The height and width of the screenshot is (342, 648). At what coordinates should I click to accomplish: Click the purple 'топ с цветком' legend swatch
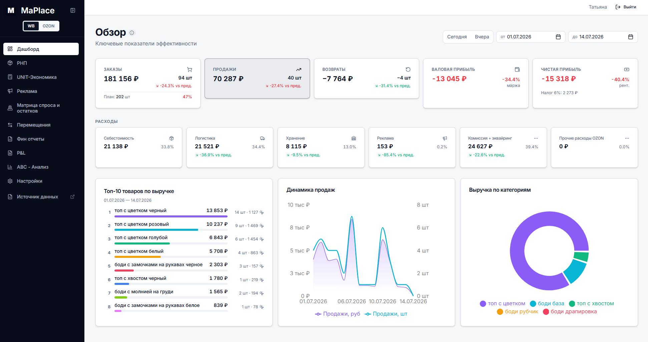tap(483, 304)
